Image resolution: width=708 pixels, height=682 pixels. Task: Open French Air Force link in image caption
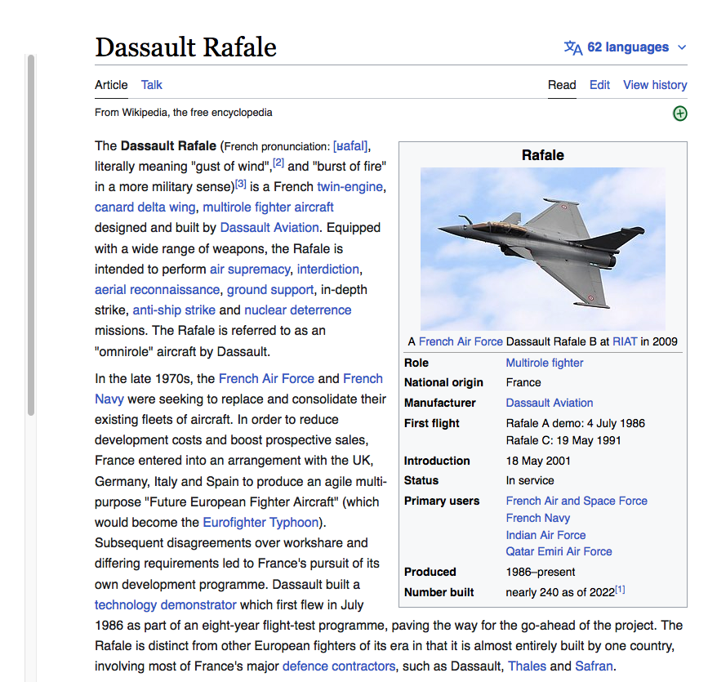[461, 342]
